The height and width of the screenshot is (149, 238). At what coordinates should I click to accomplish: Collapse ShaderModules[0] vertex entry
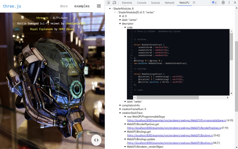tap(135, 12)
